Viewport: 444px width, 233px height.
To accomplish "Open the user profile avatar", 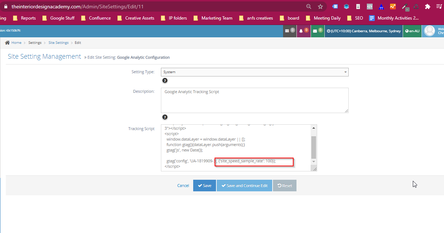I will click(430, 30).
